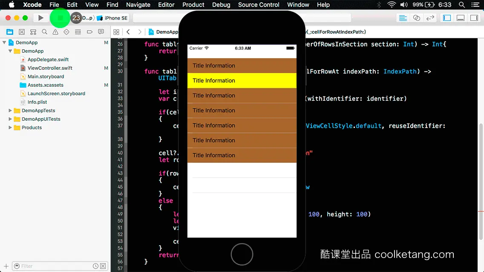This screenshot has width=484, height=272.
Task: Click the Run (play) button
Action: click(x=40, y=18)
